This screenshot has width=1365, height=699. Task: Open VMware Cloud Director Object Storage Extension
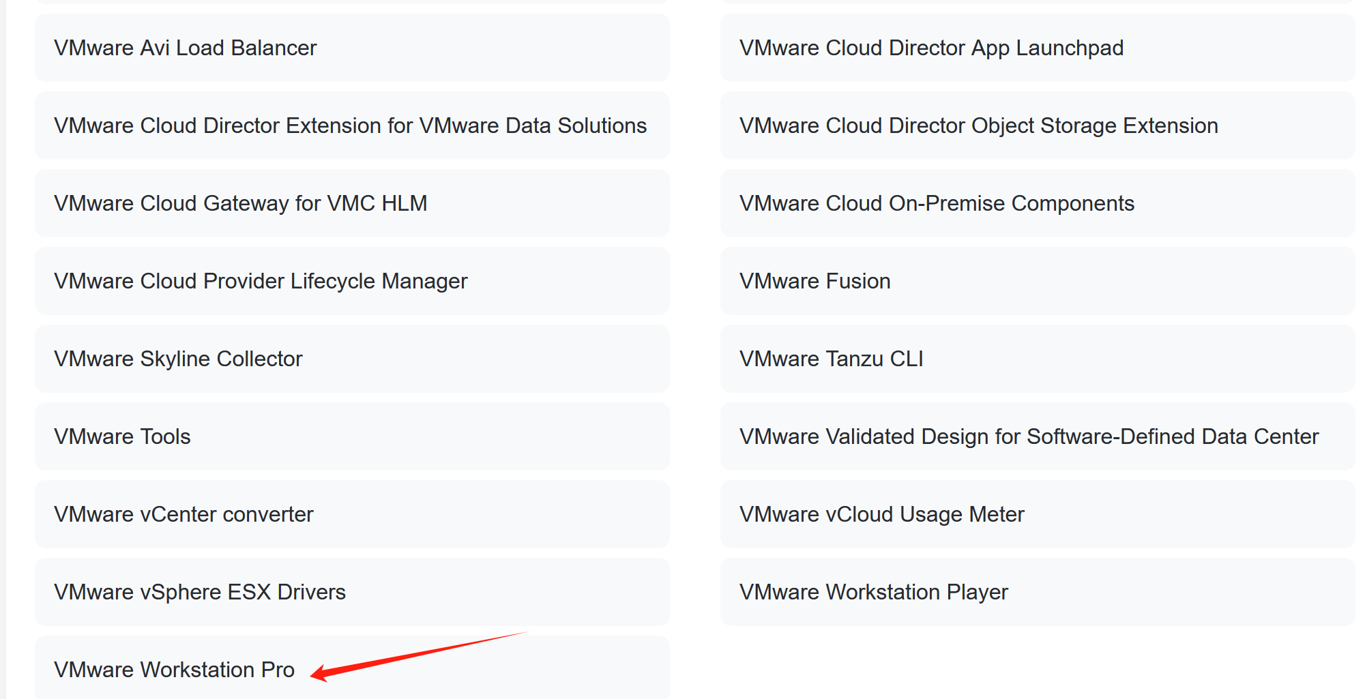[1038, 125]
